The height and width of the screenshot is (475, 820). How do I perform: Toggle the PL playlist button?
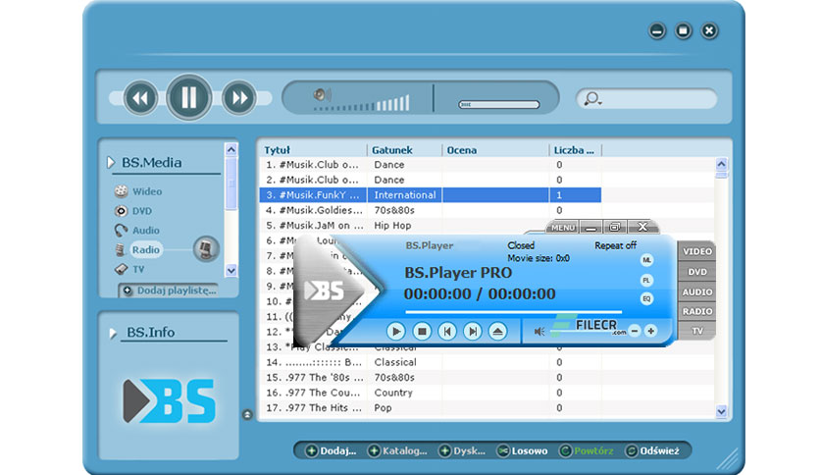pyautogui.click(x=647, y=280)
